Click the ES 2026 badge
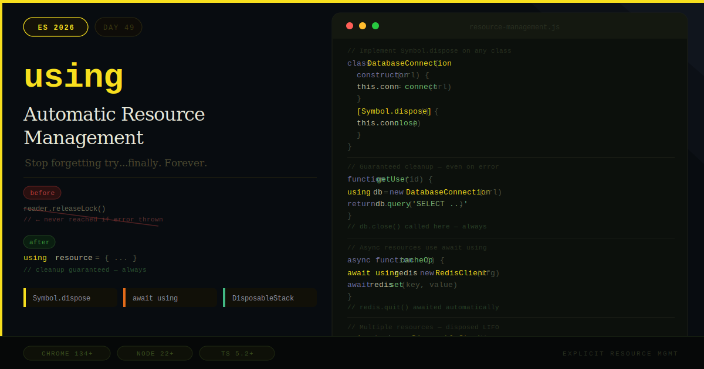704x369 pixels. click(55, 26)
